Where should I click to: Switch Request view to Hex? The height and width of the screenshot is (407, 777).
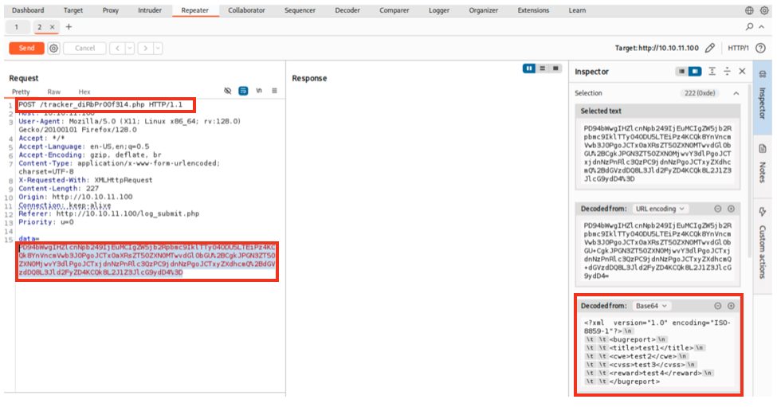click(x=84, y=92)
